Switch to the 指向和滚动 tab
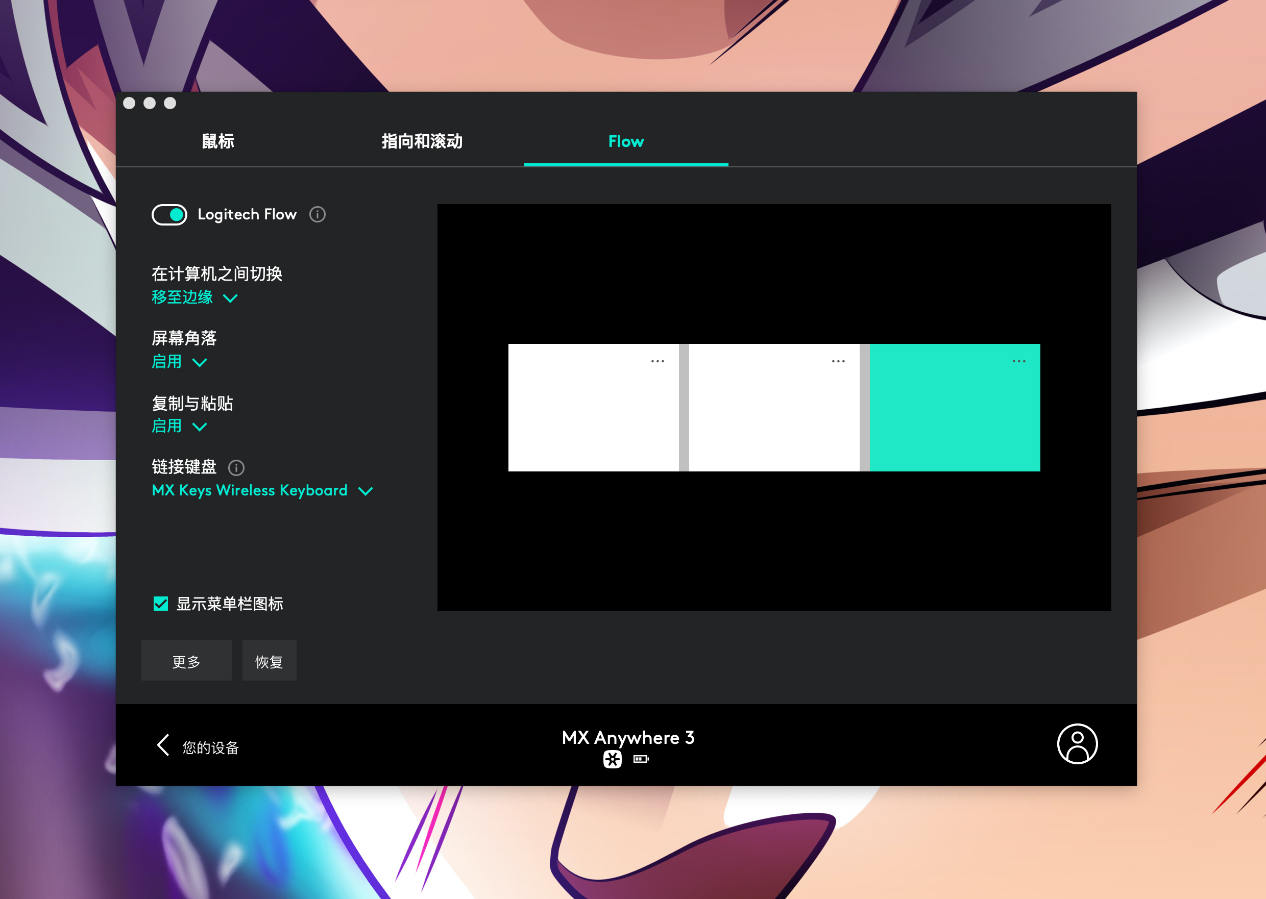Image resolution: width=1266 pixels, height=899 pixels. point(422,142)
